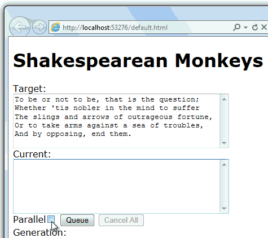This screenshot has width=268, height=238.
Task: Click the browser Forward arrow
Action: (x=39, y=27)
